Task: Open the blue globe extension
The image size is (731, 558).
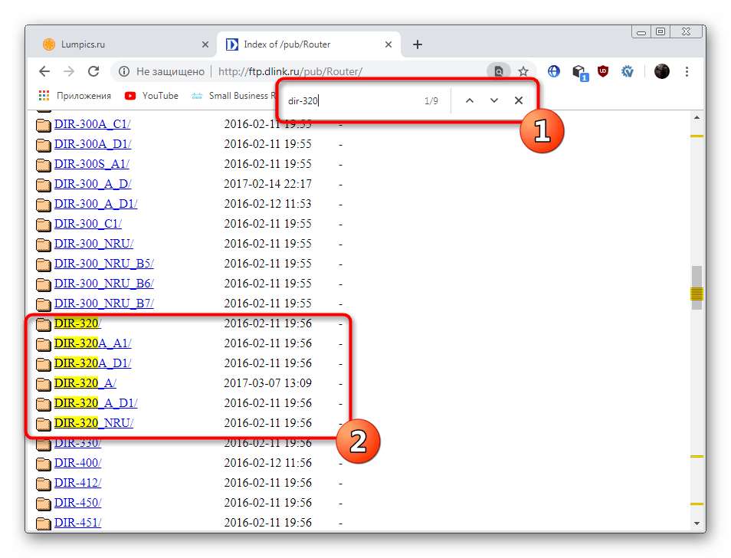Action: [x=553, y=71]
